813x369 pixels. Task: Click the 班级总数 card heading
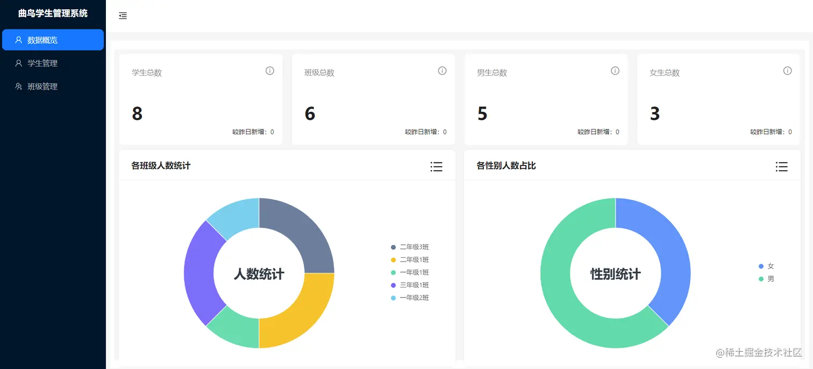[319, 73]
